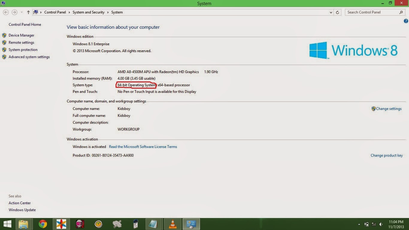409x230 pixels.
Task: Open the orange clock checkmark taskbar app
Action: [99, 224]
